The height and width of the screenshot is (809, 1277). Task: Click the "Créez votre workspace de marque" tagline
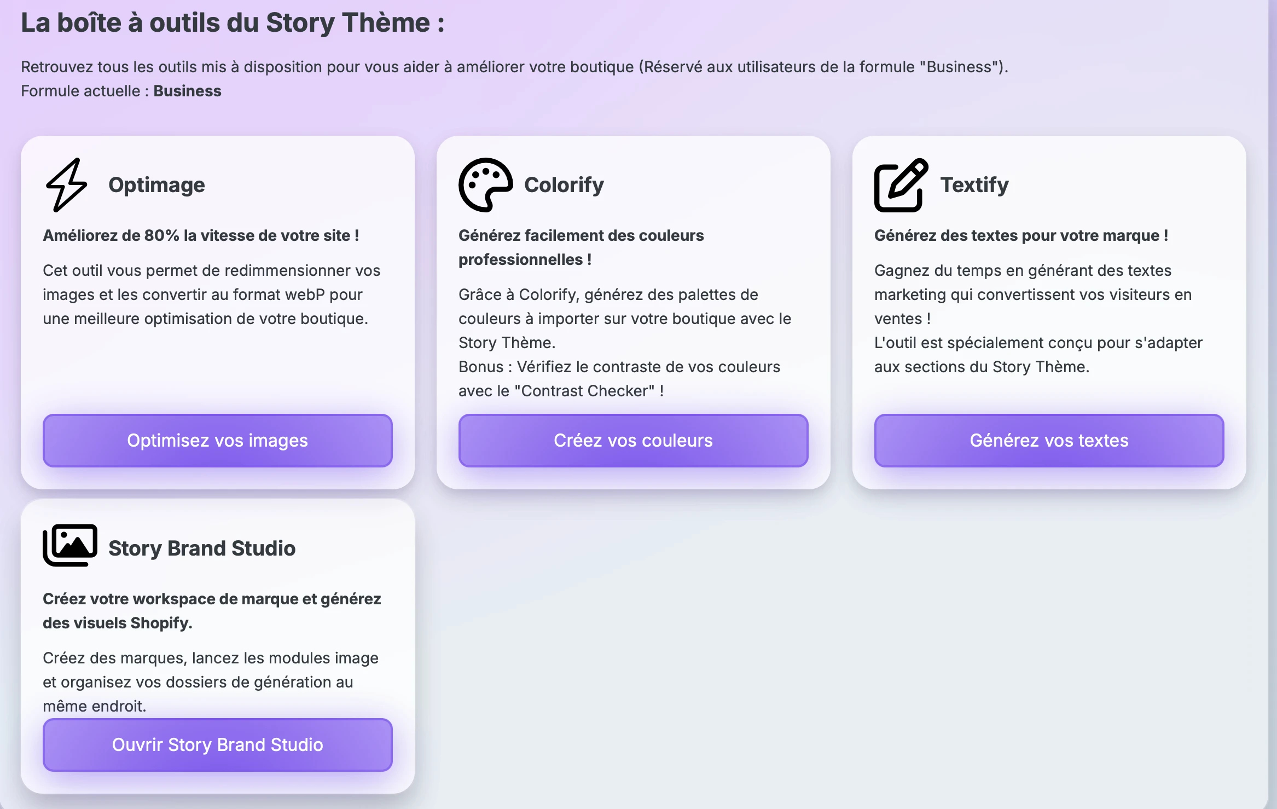(212, 611)
